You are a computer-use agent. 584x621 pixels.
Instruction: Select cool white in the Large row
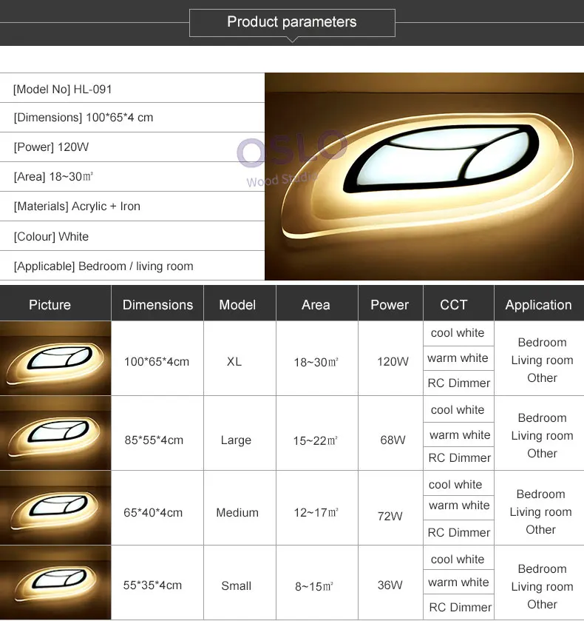pyautogui.click(x=458, y=409)
